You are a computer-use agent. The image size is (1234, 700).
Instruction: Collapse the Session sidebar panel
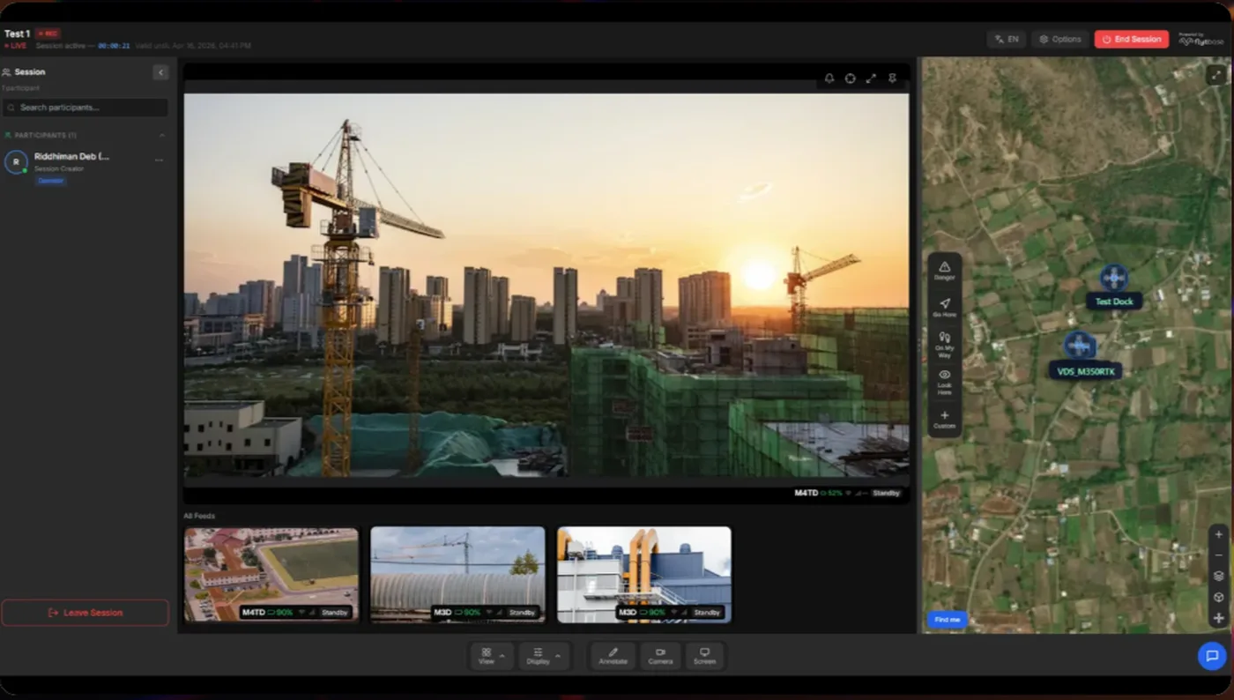[160, 72]
